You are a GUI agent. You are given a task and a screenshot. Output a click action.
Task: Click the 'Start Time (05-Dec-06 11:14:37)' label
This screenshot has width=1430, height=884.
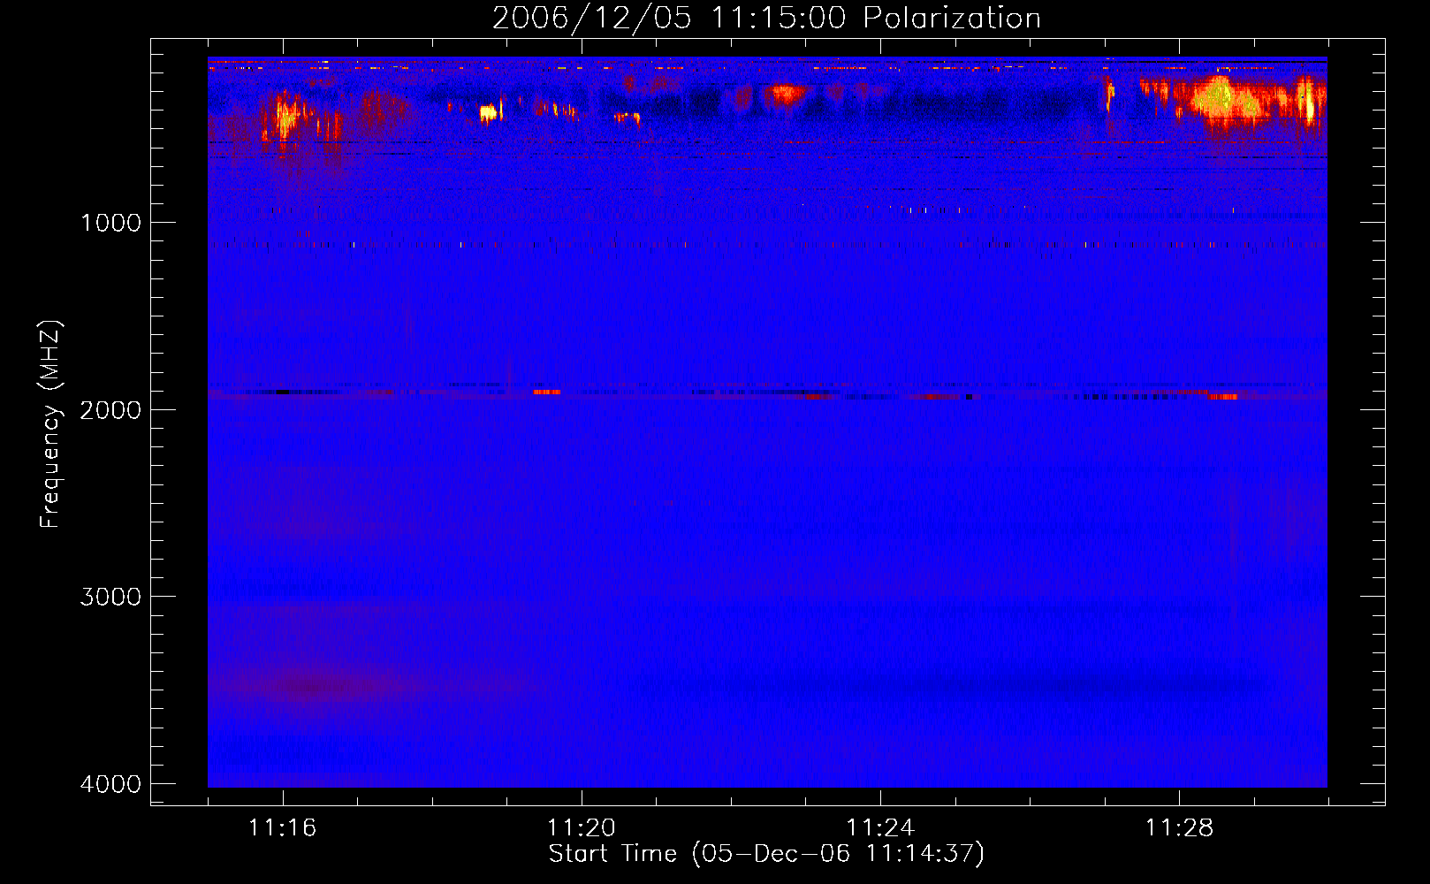click(x=766, y=854)
